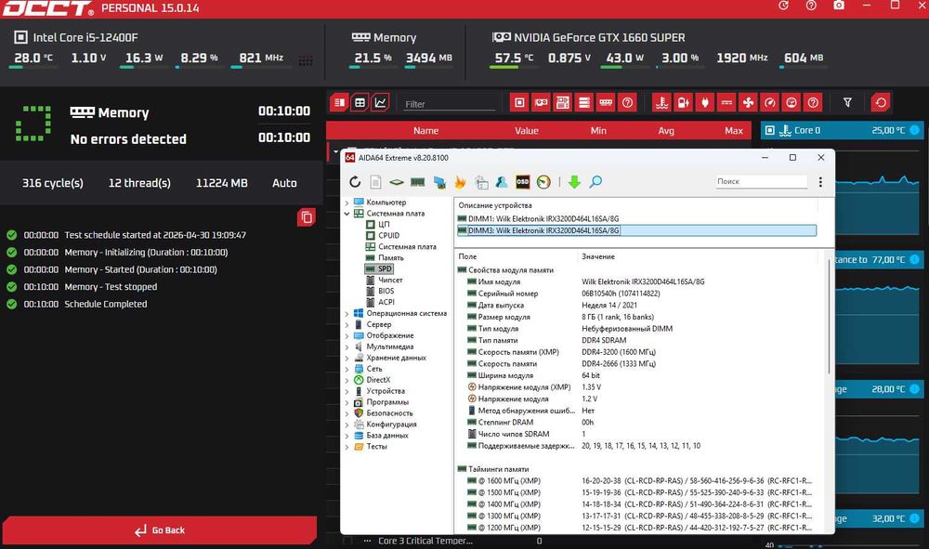
Task: Select DIMM3 Wilk Elektronik device row
Action: pyautogui.click(x=637, y=230)
